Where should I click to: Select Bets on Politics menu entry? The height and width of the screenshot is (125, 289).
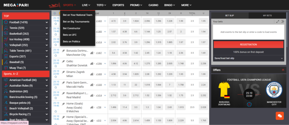(x=71, y=42)
